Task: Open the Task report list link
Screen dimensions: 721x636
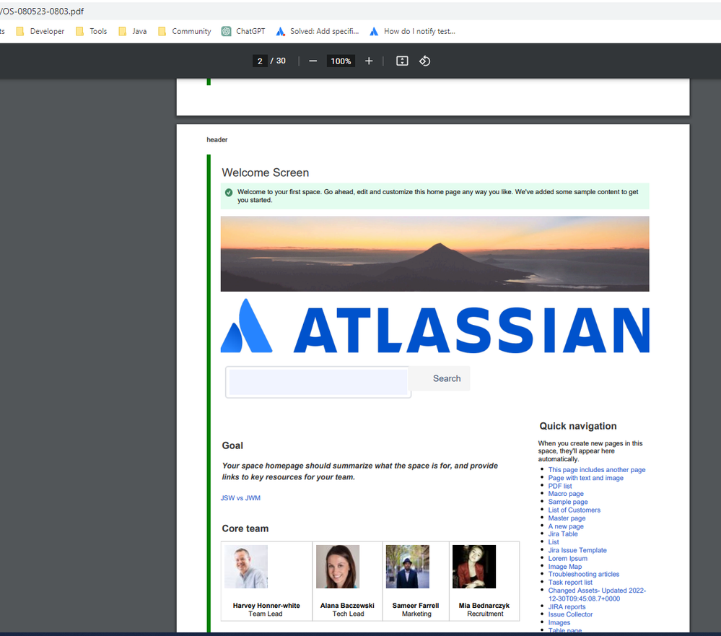Action: (x=570, y=582)
